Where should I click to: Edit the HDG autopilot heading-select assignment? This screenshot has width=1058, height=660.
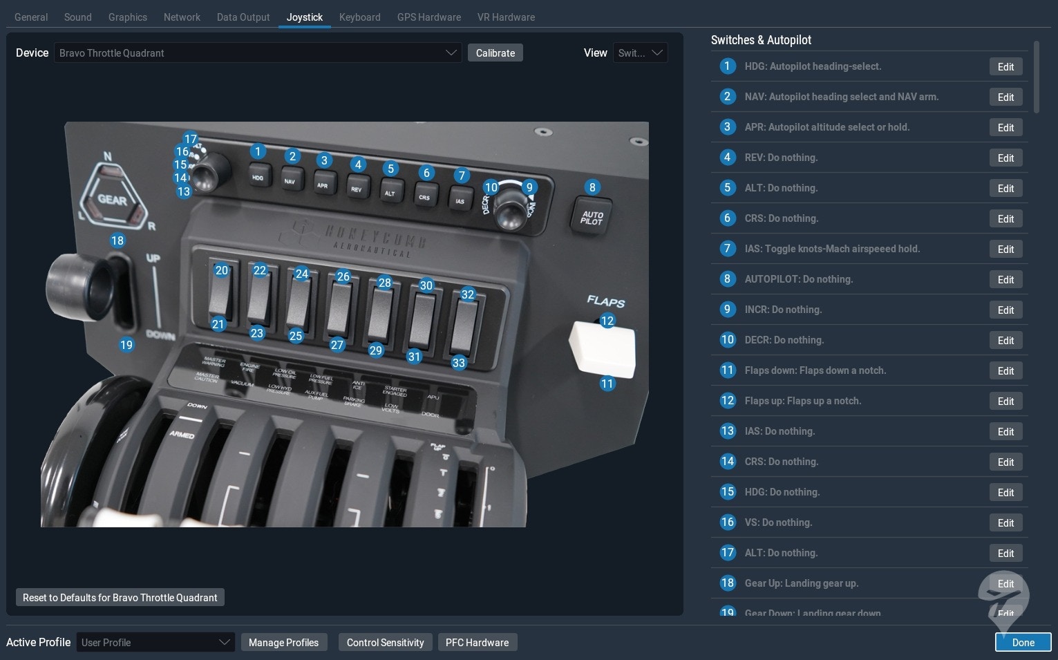tap(1005, 67)
